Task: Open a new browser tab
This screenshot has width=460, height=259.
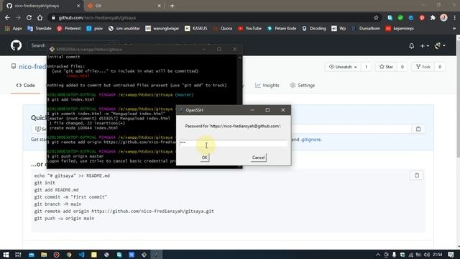Action: point(172,6)
